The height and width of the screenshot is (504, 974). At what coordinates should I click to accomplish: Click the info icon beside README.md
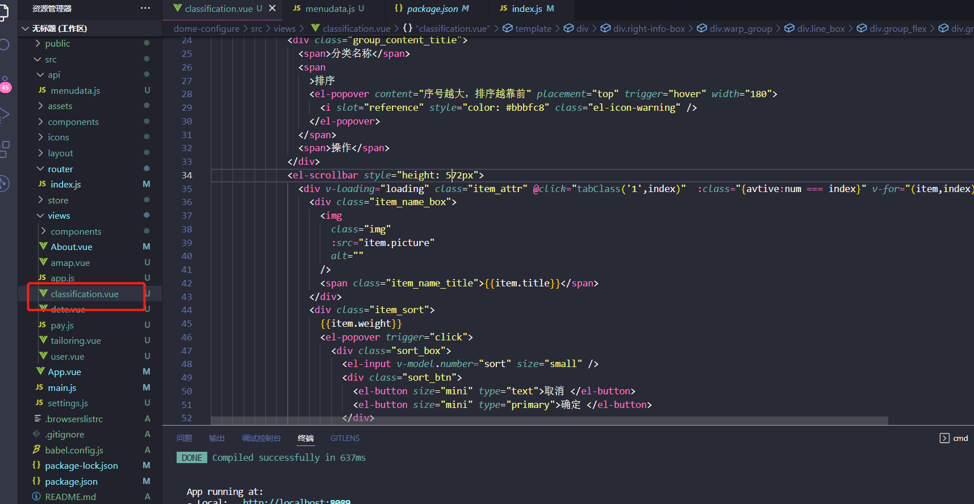coord(36,496)
